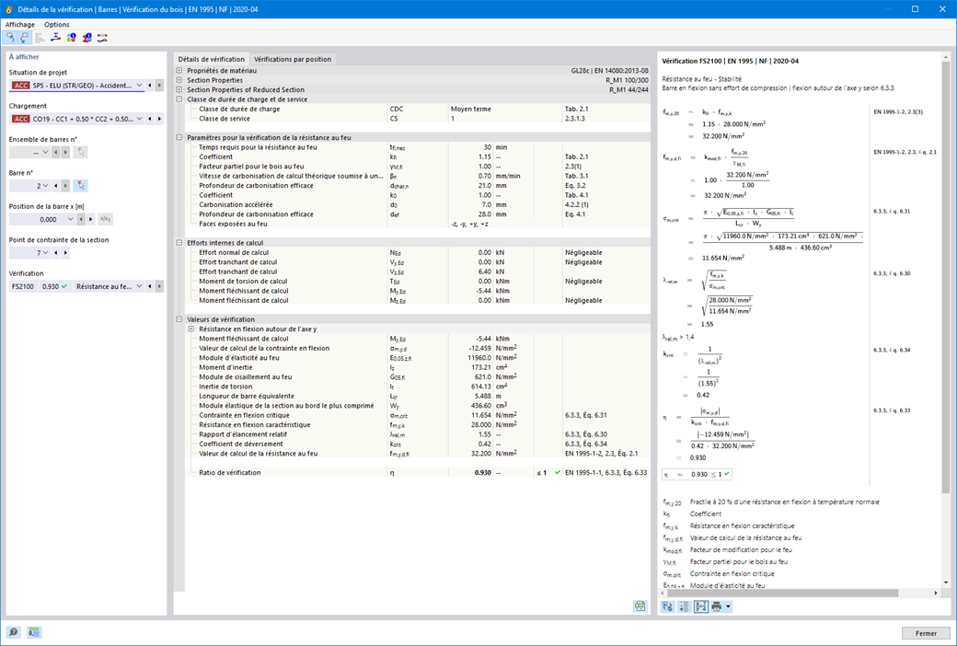Open the Ensemble de barres n° dropdown
This screenshot has width=957, height=646.
point(45,152)
